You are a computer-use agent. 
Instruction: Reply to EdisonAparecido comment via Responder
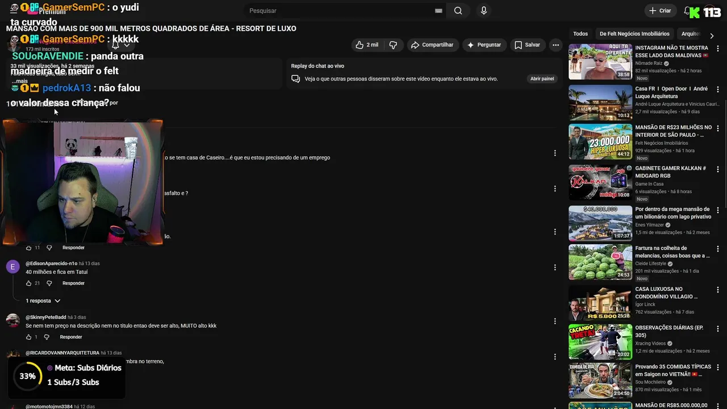(x=73, y=283)
